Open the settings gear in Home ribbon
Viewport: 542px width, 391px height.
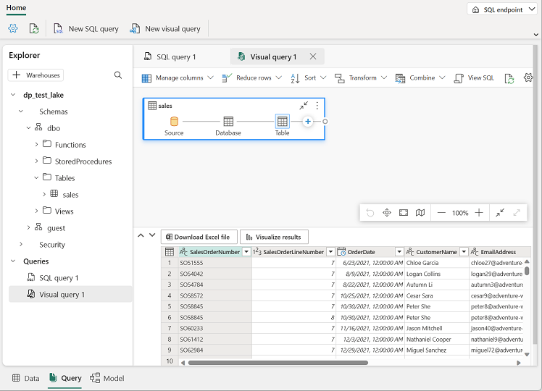point(13,28)
